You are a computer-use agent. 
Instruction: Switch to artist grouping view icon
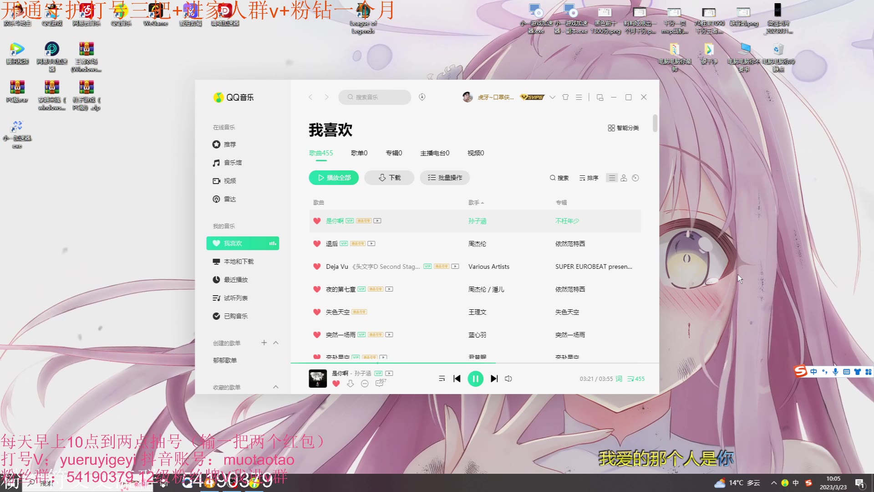(x=624, y=178)
